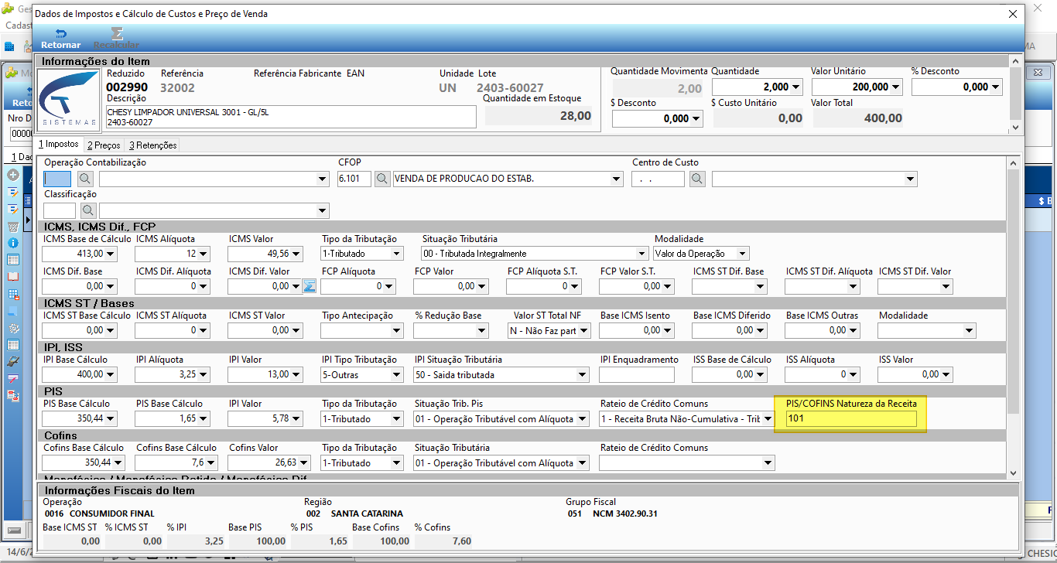The height and width of the screenshot is (563, 1057).
Task: Open search icon beside CFOP 6.101
Action: pos(382,179)
